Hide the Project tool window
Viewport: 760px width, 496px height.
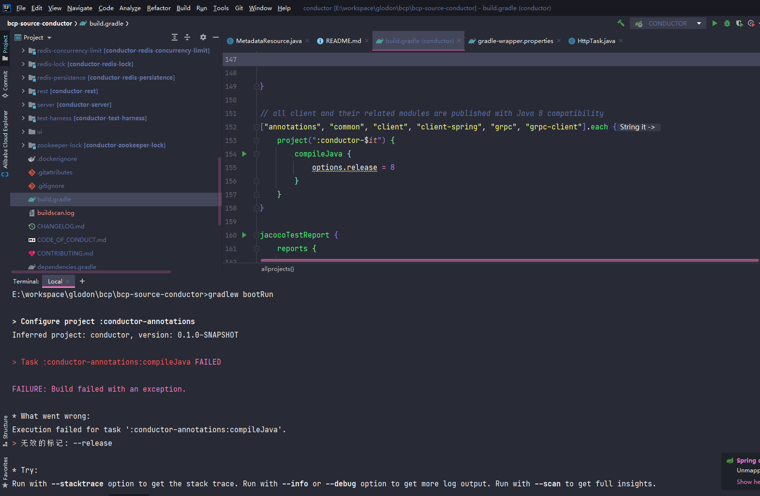[216, 37]
